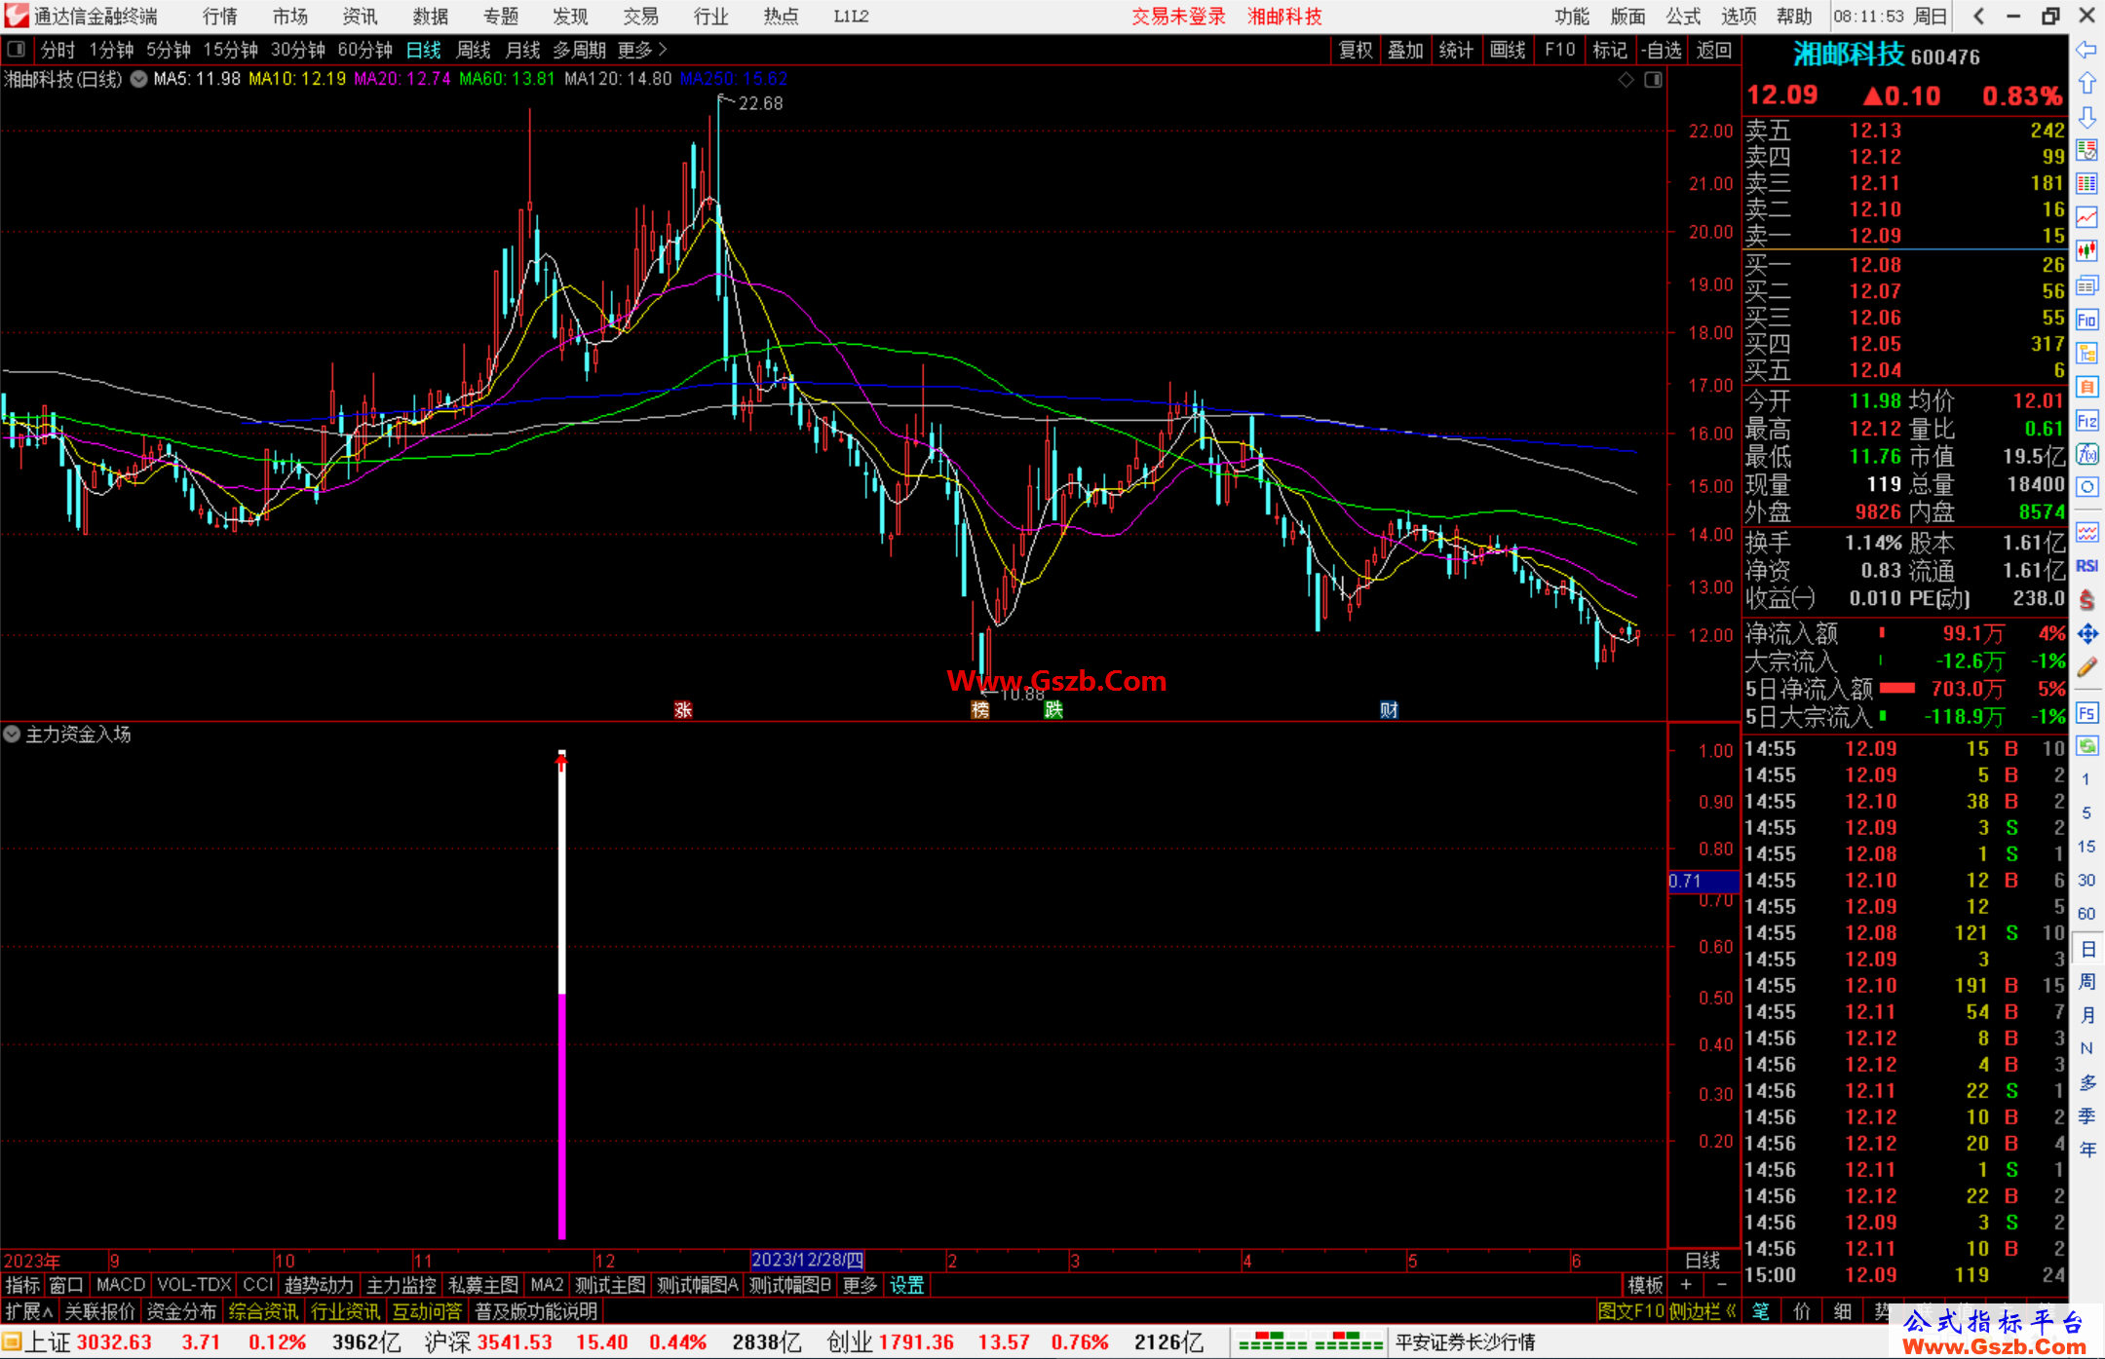Click the panel layout icon left of 分时
Screen dimensions: 2105x1359
[16, 49]
